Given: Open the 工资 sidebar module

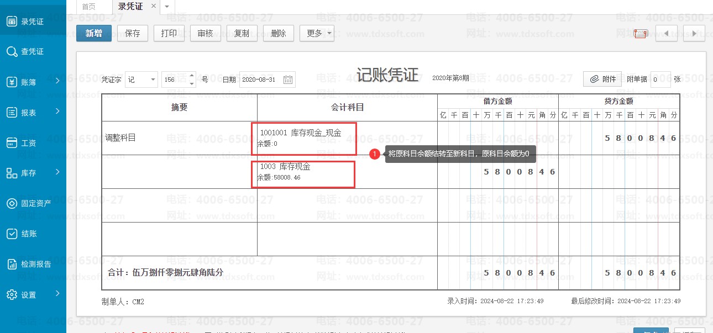Looking at the screenshot, I should click(x=33, y=142).
